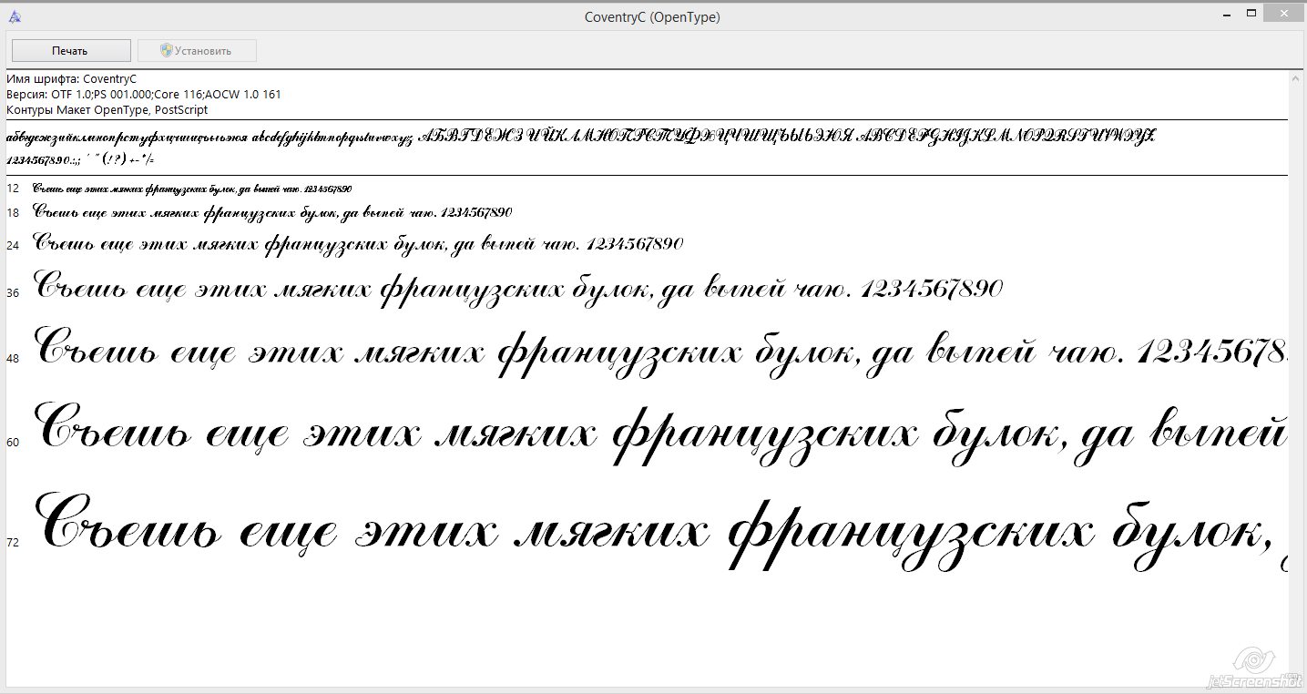Click the 36-point sample sentence
Viewport: 1307px width, 694px height.
(518, 288)
